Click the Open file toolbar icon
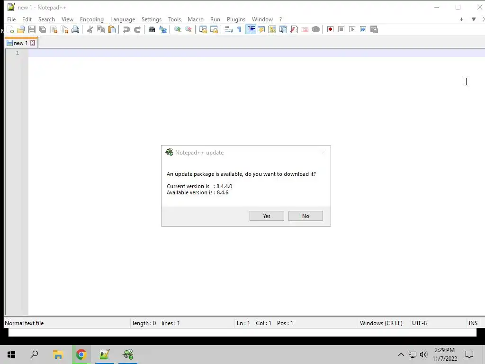Screen dimensions: 485x364 [21, 29]
